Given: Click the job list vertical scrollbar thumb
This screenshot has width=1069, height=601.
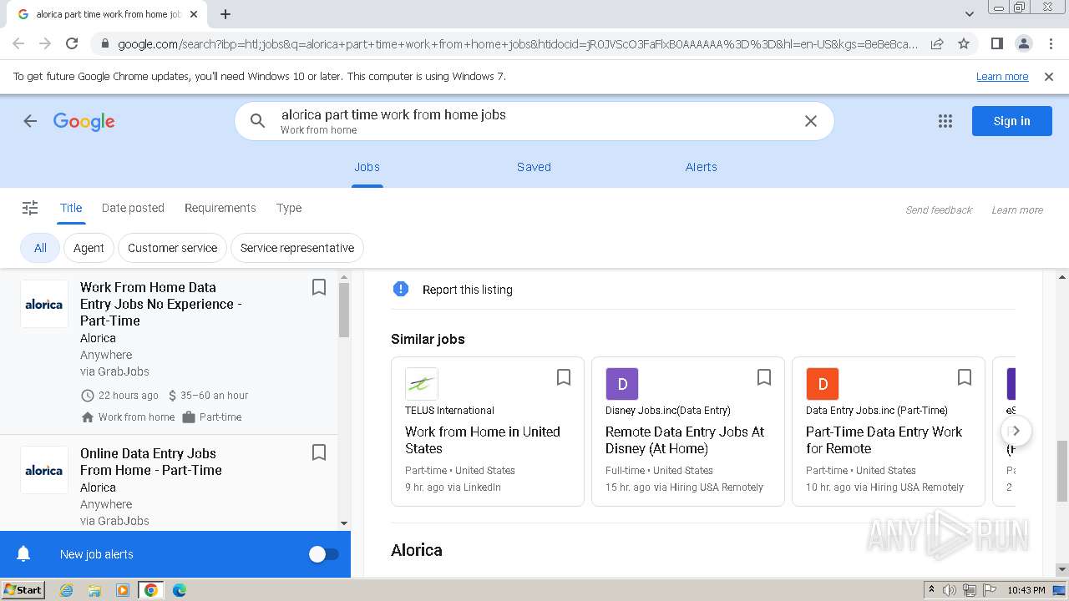Looking at the screenshot, I should [344, 310].
